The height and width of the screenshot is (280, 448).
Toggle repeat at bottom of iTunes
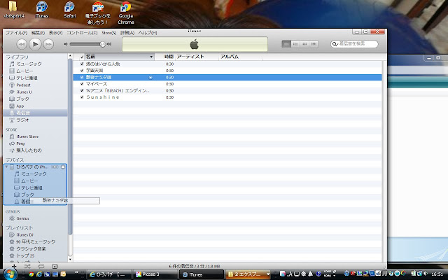click(x=41, y=266)
